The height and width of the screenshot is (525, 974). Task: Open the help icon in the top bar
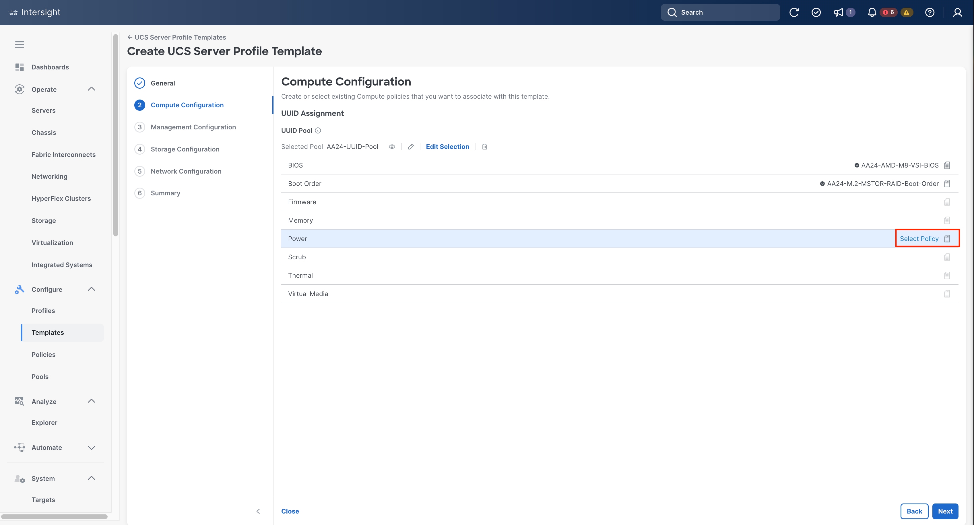[x=930, y=12]
